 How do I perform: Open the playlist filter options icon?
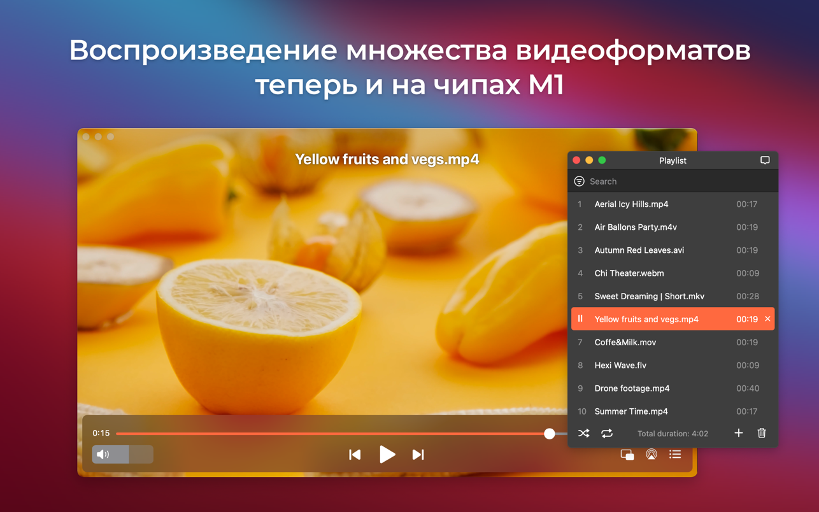pyautogui.click(x=579, y=181)
